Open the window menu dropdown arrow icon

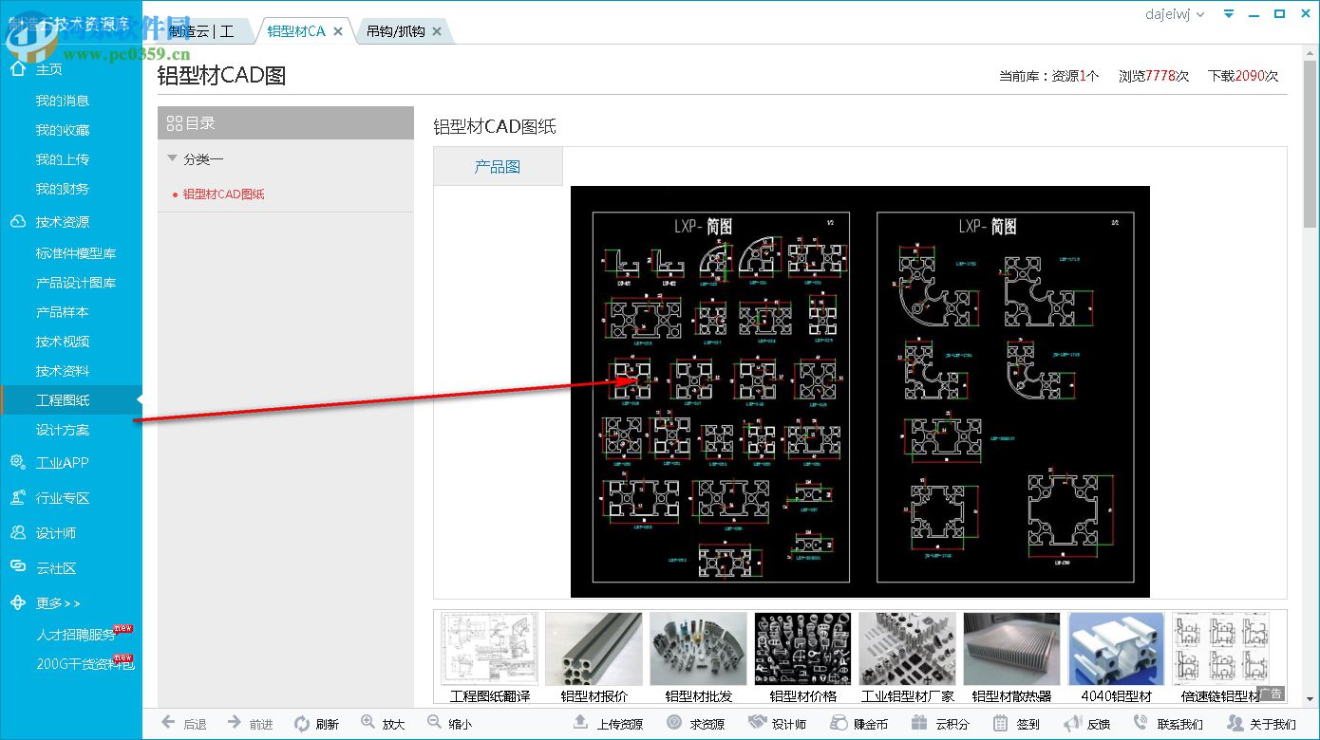coord(1229,14)
